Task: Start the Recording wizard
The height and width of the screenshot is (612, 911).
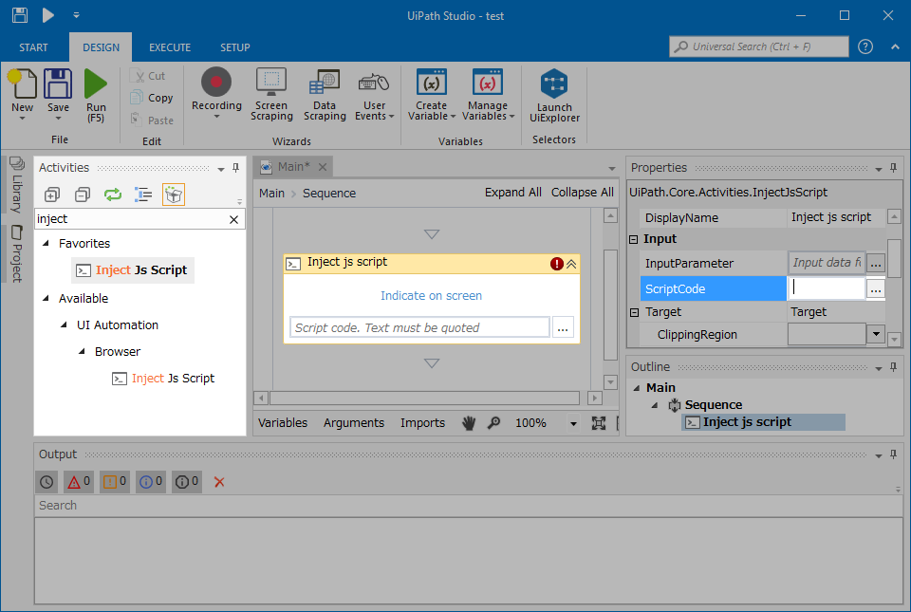Action: [x=216, y=93]
